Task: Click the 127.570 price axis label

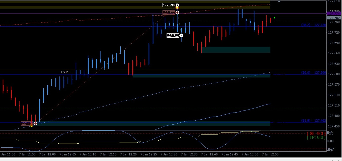Action: click(334, 85)
